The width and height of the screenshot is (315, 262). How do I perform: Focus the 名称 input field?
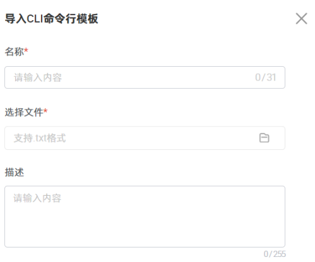tap(145, 77)
